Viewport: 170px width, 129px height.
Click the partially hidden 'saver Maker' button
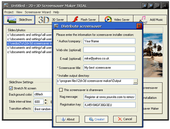(x=153, y=109)
